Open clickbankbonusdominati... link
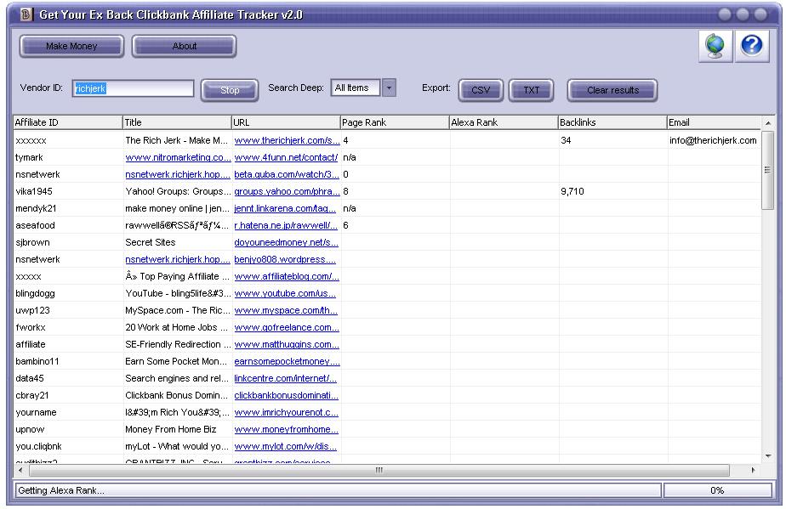 286,396
